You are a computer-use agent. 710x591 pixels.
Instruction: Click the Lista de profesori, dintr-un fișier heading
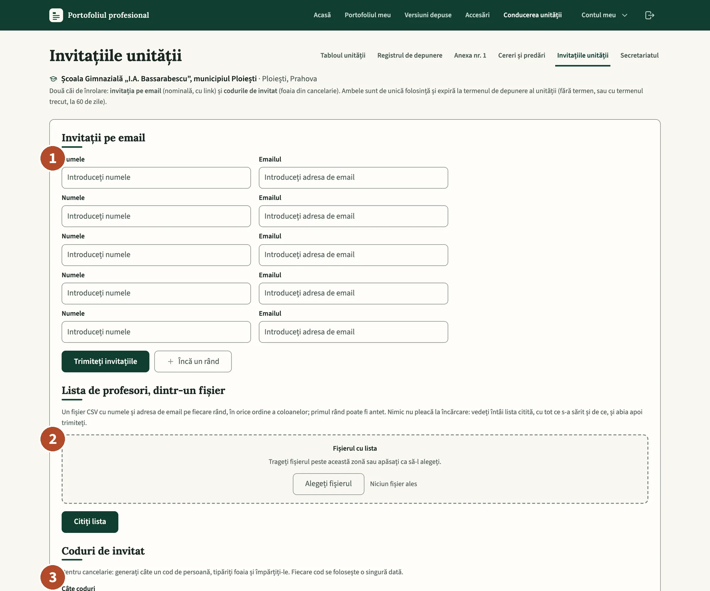(143, 390)
